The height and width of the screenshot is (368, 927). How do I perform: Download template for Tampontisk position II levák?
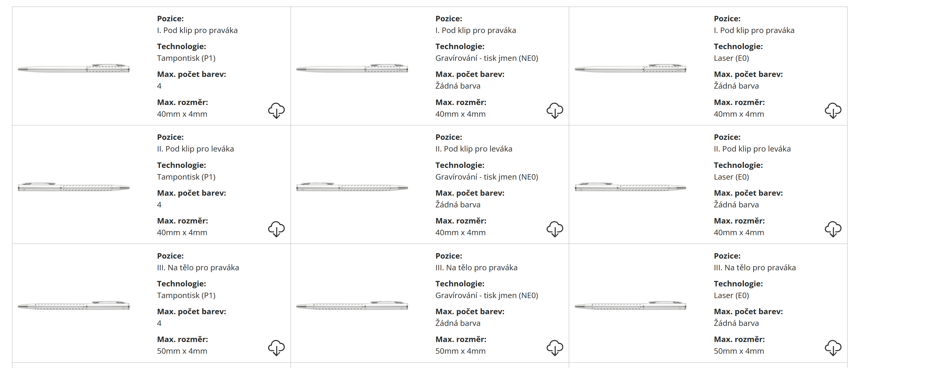click(x=276, y=229)
